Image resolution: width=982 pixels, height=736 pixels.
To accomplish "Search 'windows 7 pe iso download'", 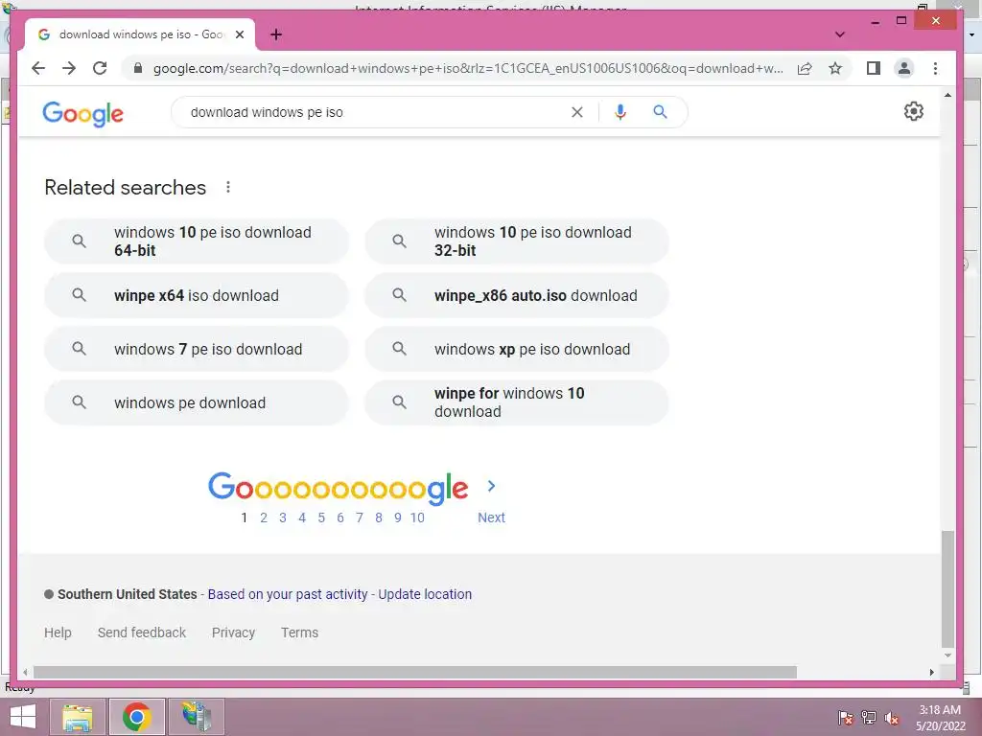I will [196, 349].
